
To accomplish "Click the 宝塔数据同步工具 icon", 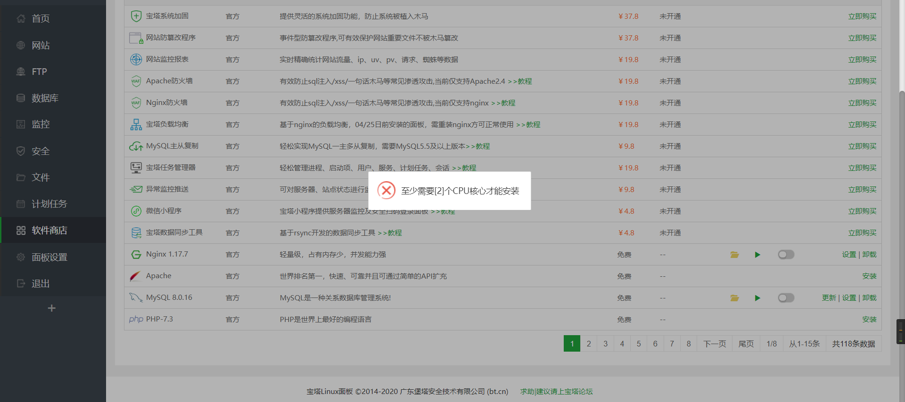I will coord(136,233).
